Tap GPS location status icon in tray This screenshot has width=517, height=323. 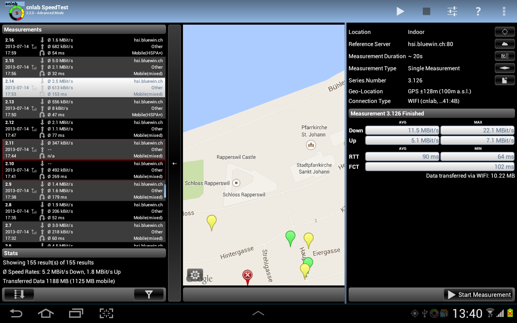point(414,313)
